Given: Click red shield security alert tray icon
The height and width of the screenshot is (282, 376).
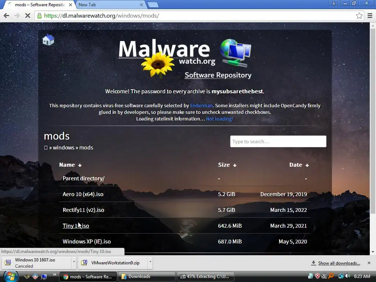Looking at the screenshot, I should point(318,276).
